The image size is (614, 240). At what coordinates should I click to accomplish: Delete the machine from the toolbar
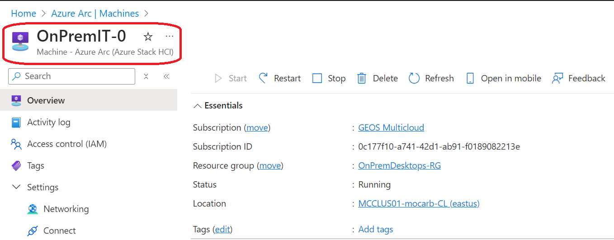point(378,78)
